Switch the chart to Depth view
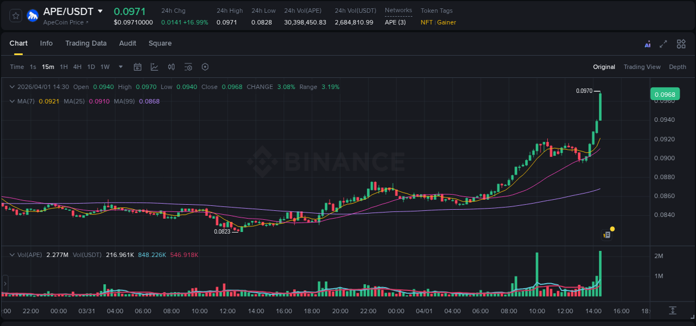 (x=678, y=67)
